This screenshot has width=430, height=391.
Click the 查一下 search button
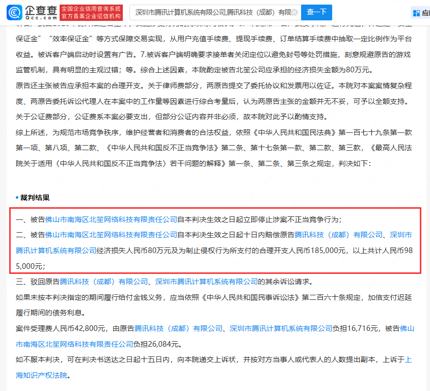(x=316, y=12)
